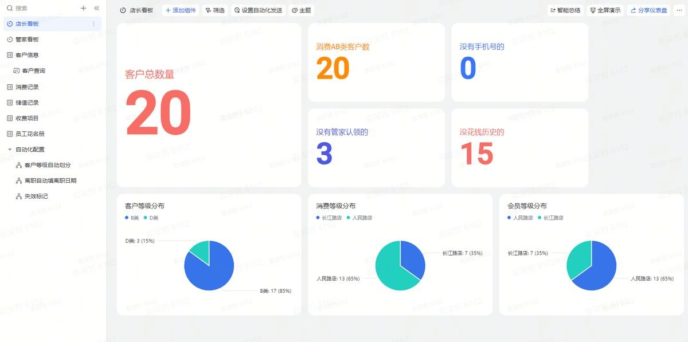
Task: Click 智能总结 button
Action: coord(565,10)
